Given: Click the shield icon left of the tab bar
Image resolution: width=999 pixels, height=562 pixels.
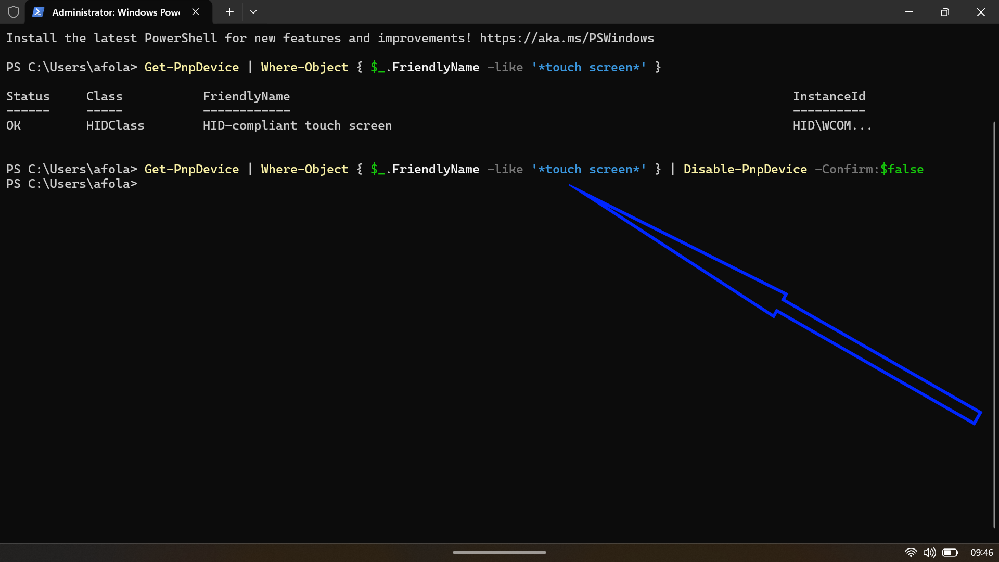Looking at the screenshot, I should (x=14, y=11).
